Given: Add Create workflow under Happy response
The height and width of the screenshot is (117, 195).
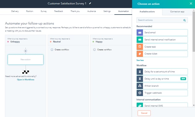Looking at the screenshot, I should (102, 50).
